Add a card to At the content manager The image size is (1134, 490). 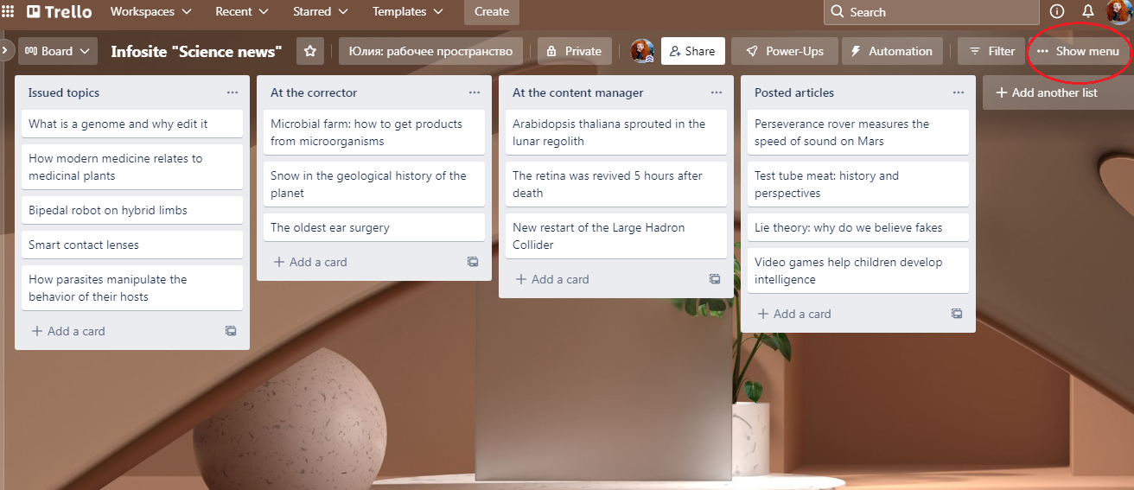(x=603, y=279)
